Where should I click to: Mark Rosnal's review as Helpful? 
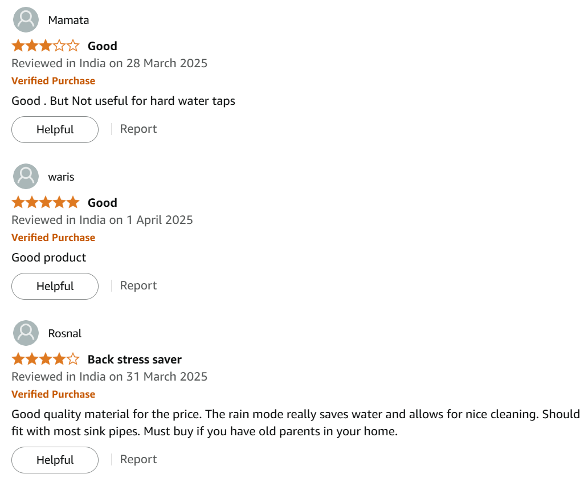pyautogui.click(x=55, y=460)
